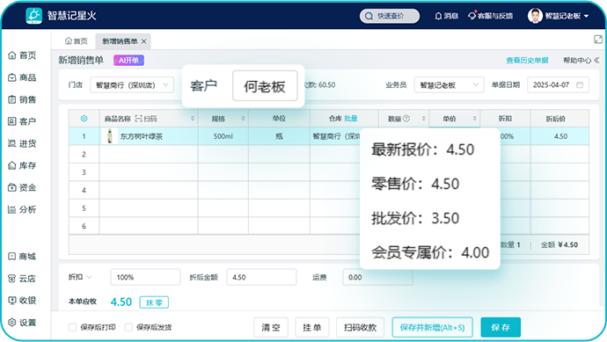Click the 折后价 4.50 cell

tap(559, 136)
